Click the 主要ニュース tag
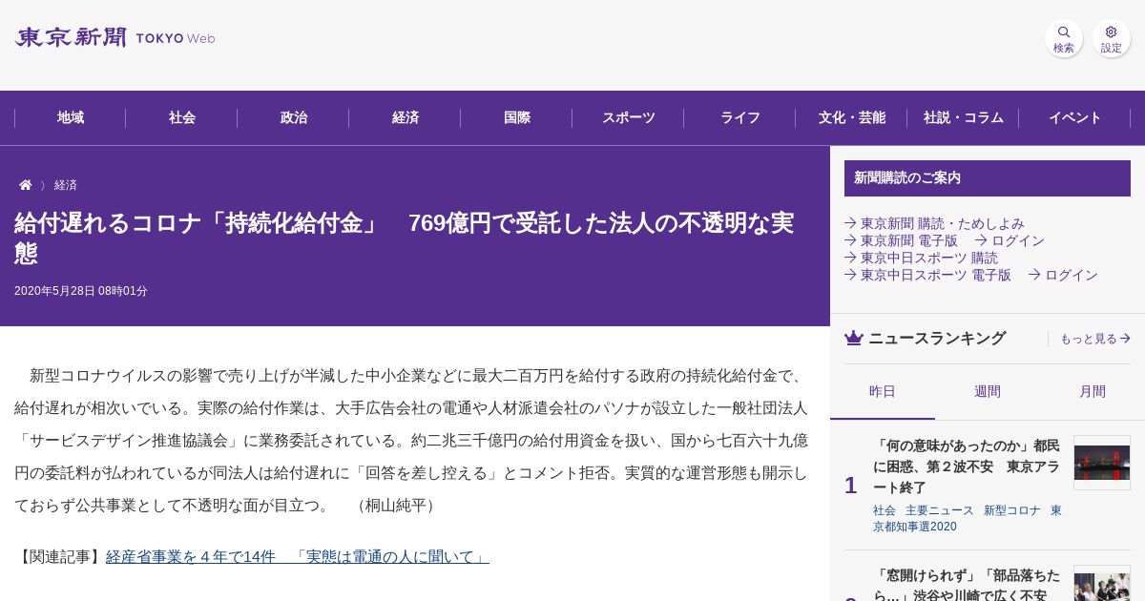Viewport: 1145px width, 601px height. 940,510
